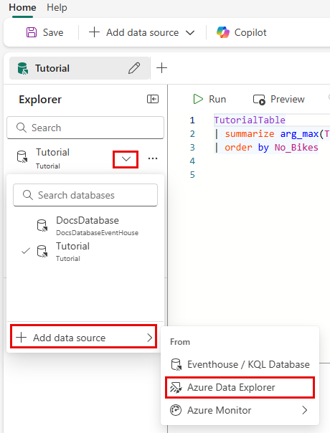Click the Azure Data Explorer icon
The width and height of the screenshot is (330, 433).
[x=176, y=387]
